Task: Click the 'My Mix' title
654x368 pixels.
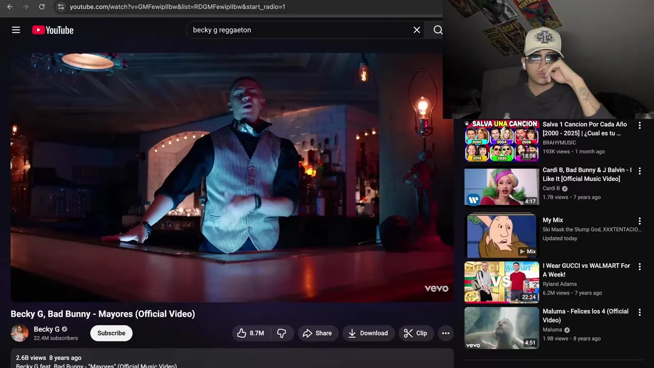Action: [553, 220]
